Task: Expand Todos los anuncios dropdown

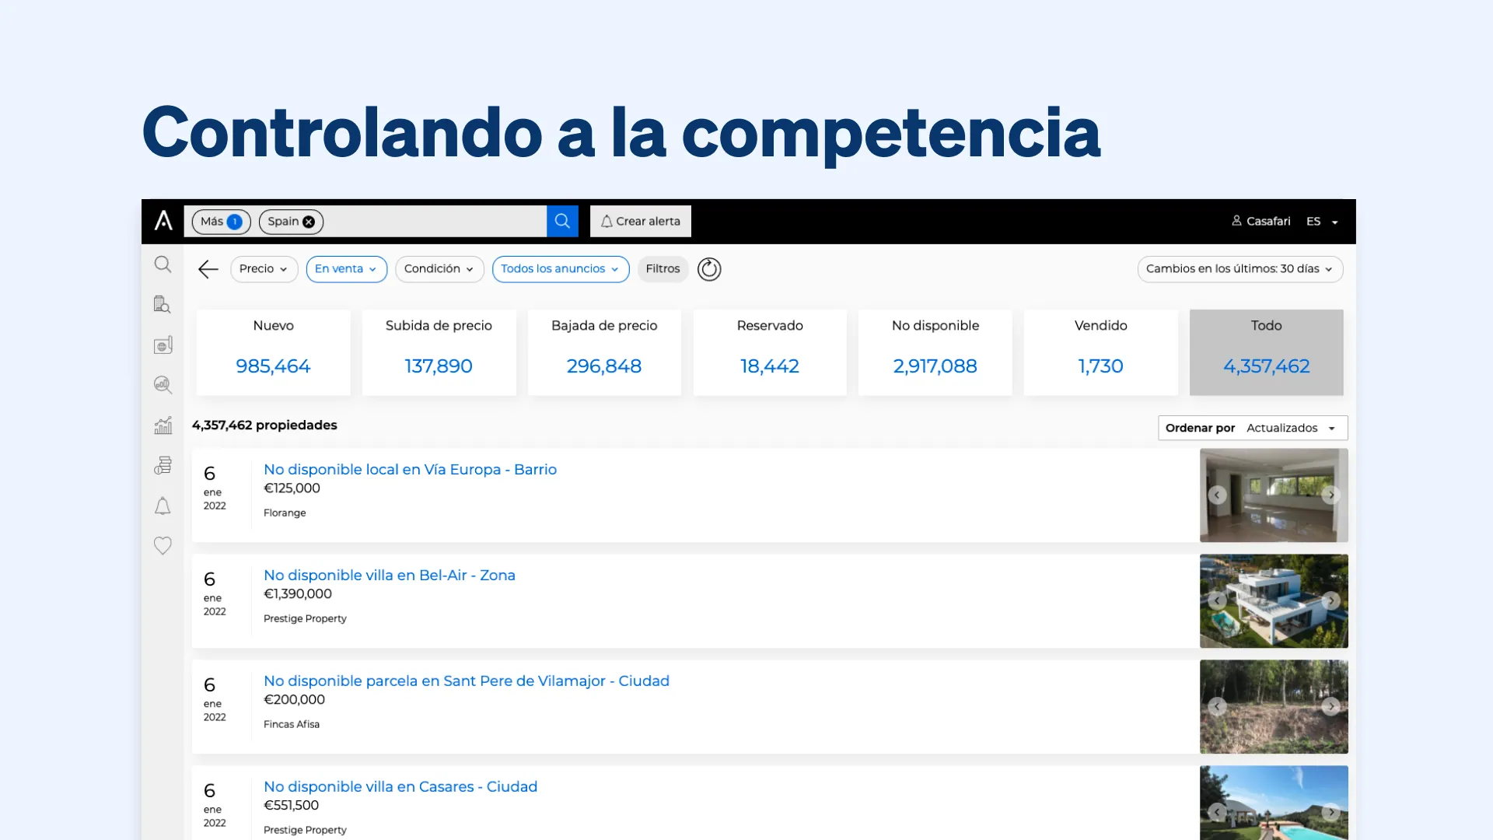Action: (561, 269)
